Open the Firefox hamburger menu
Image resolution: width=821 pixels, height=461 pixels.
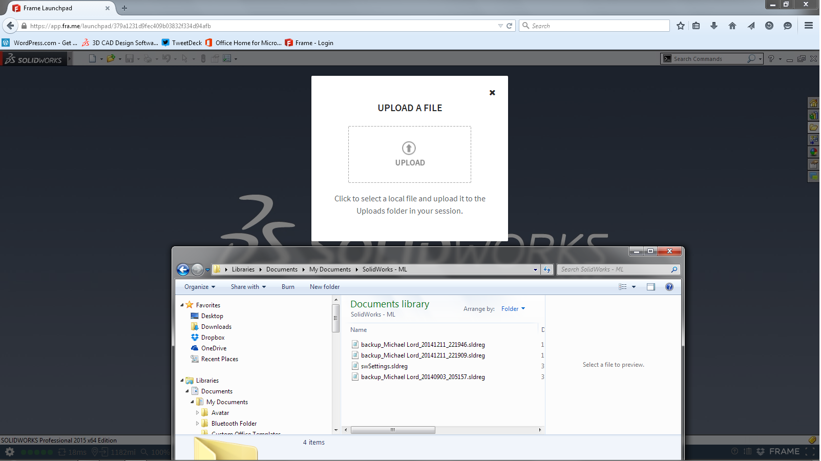(809, 26)
